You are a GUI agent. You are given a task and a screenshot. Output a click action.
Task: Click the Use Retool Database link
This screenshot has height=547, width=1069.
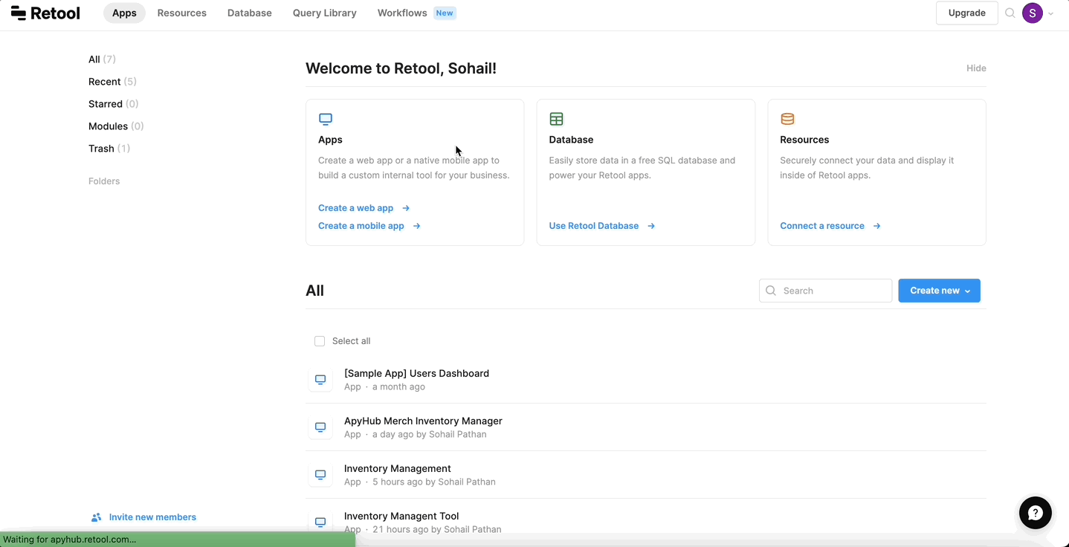[594, 226]
